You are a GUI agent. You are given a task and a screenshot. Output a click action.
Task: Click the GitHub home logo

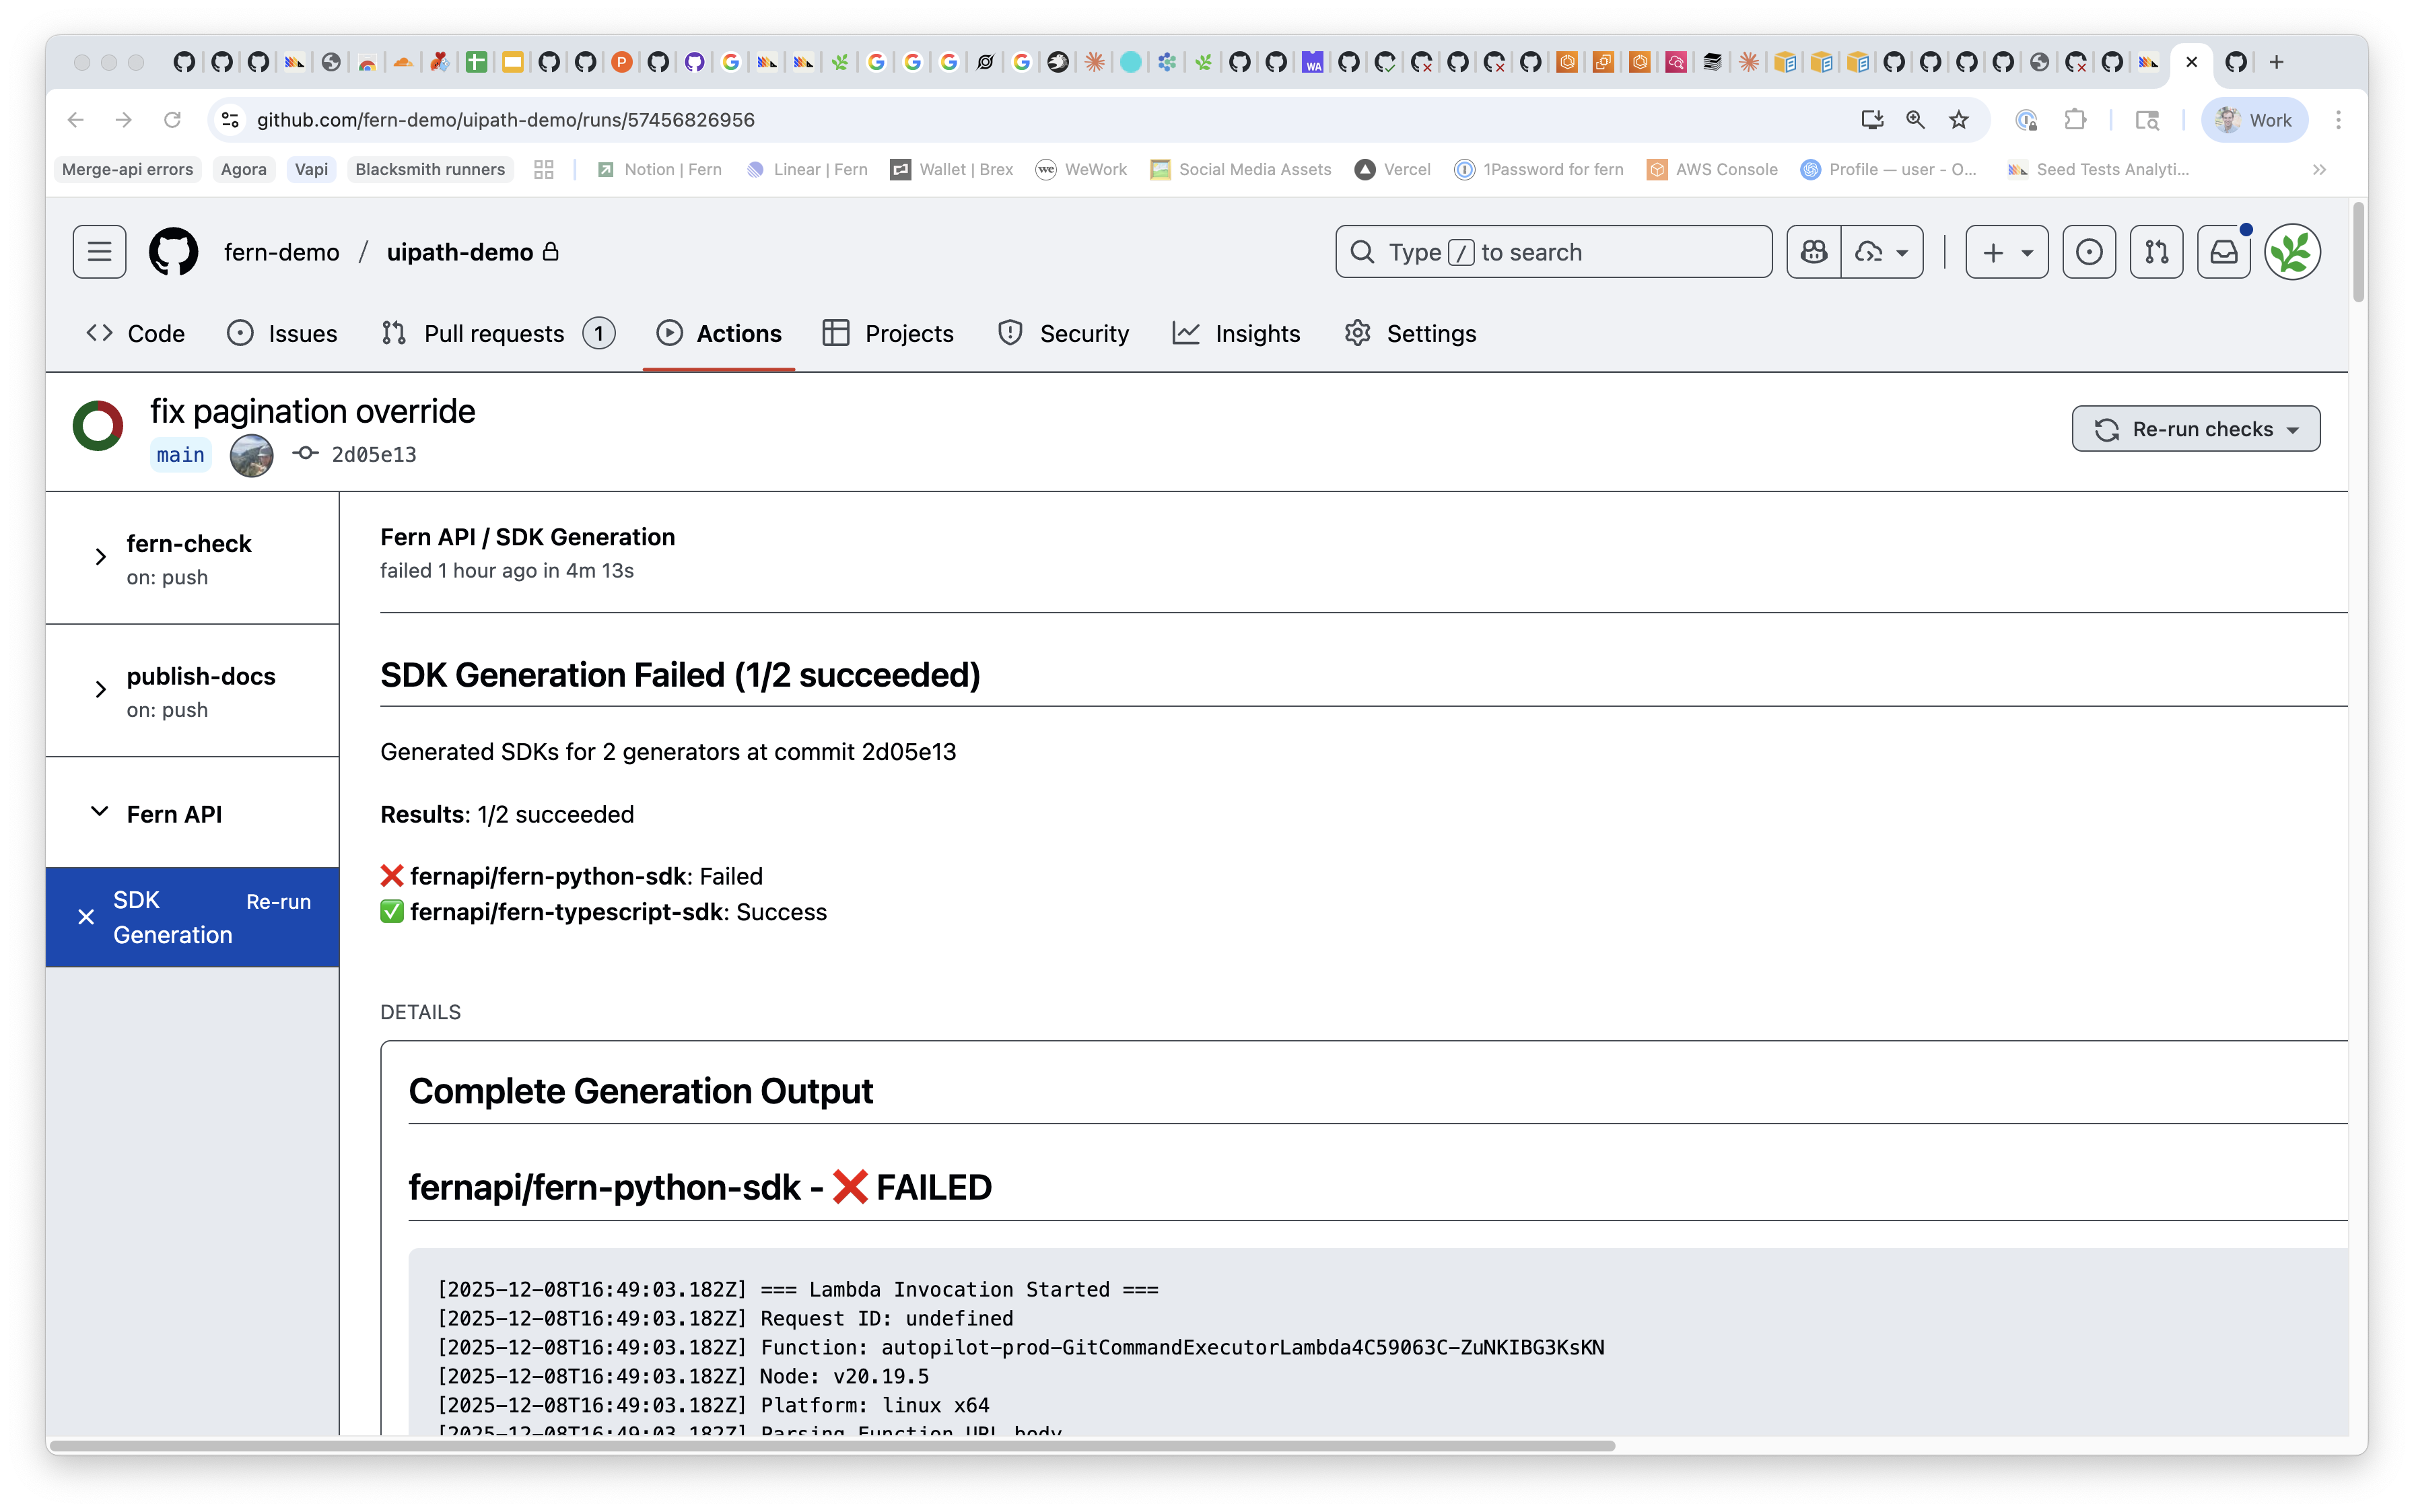(x=172, y=251)
